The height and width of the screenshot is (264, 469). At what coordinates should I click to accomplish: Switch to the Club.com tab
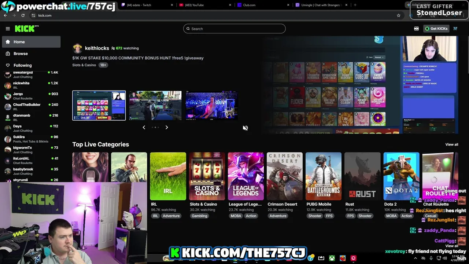[x=263, y=5]
